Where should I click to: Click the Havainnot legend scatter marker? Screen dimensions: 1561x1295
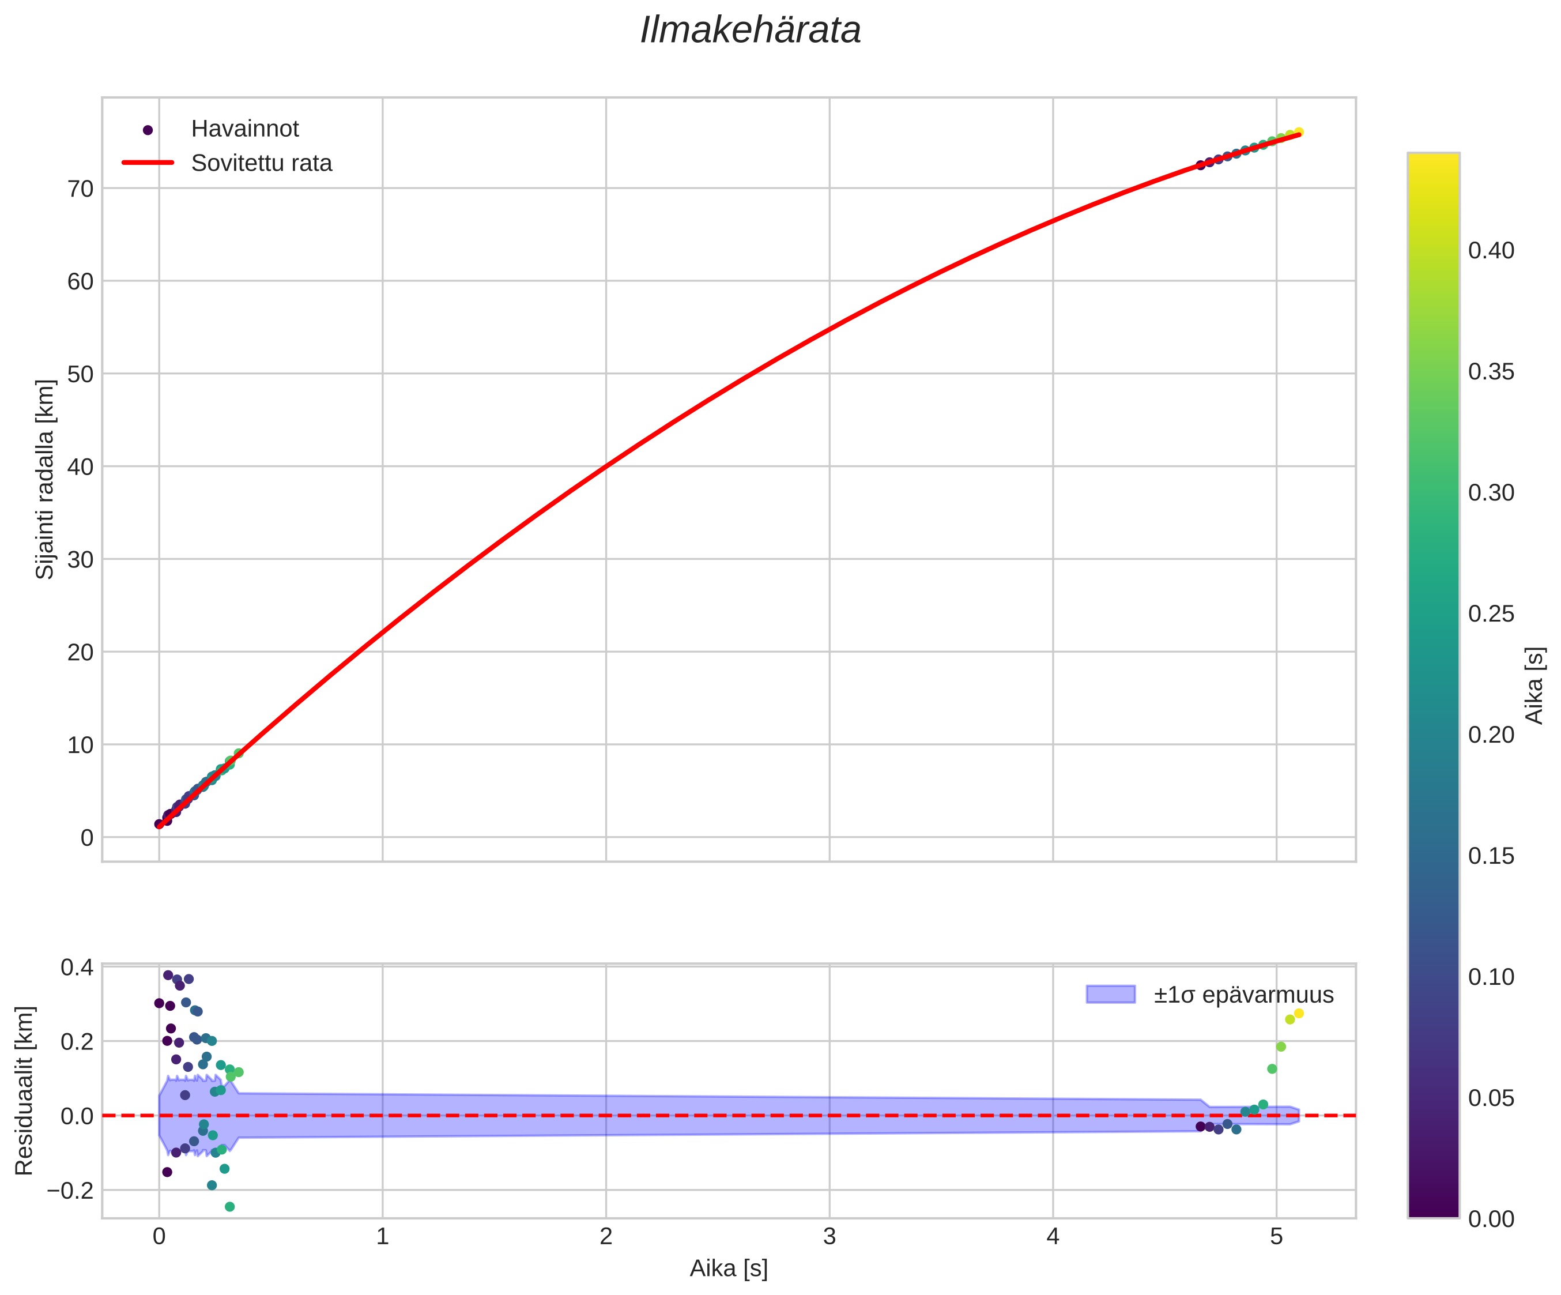click(147, 130)
